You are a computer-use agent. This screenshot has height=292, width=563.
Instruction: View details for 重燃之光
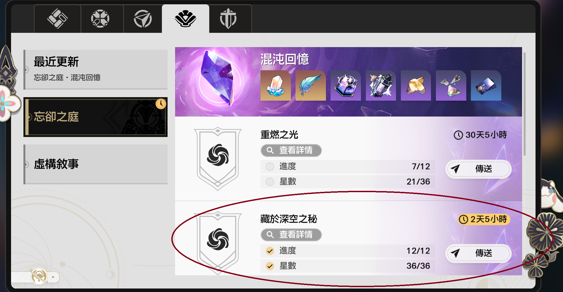click(x=291, y=150)
